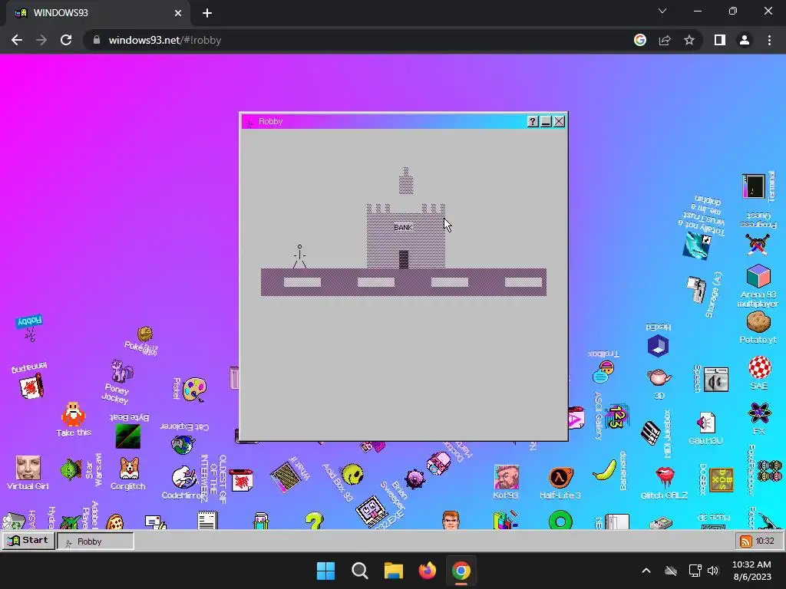Share this page via share icon

tap(665, 40)
